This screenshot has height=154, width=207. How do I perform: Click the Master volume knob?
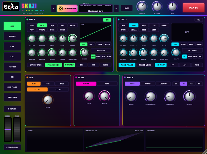click(x=157, y=6)
